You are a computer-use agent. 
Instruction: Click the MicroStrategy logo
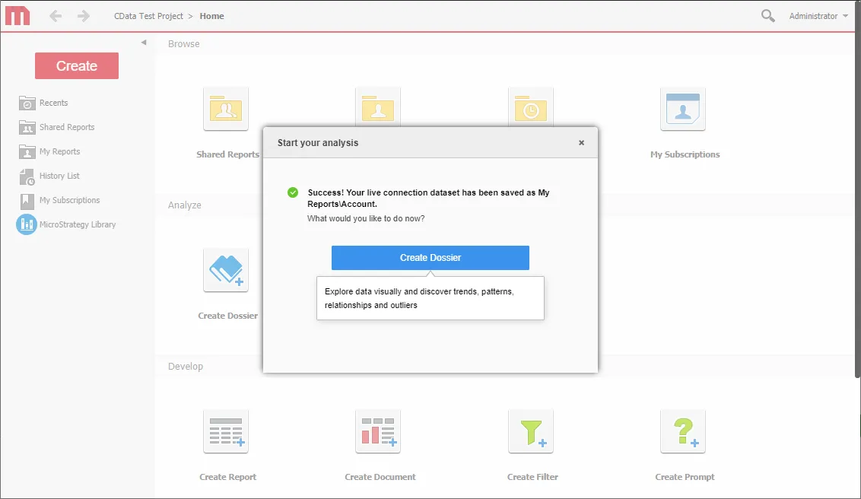click(17, 15)
